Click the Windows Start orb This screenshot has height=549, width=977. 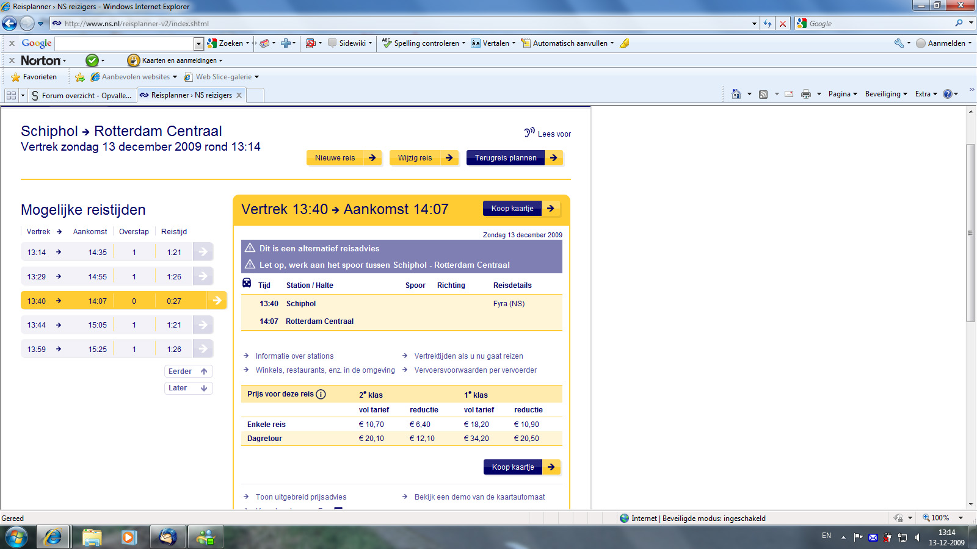click(x=16, y=537)
